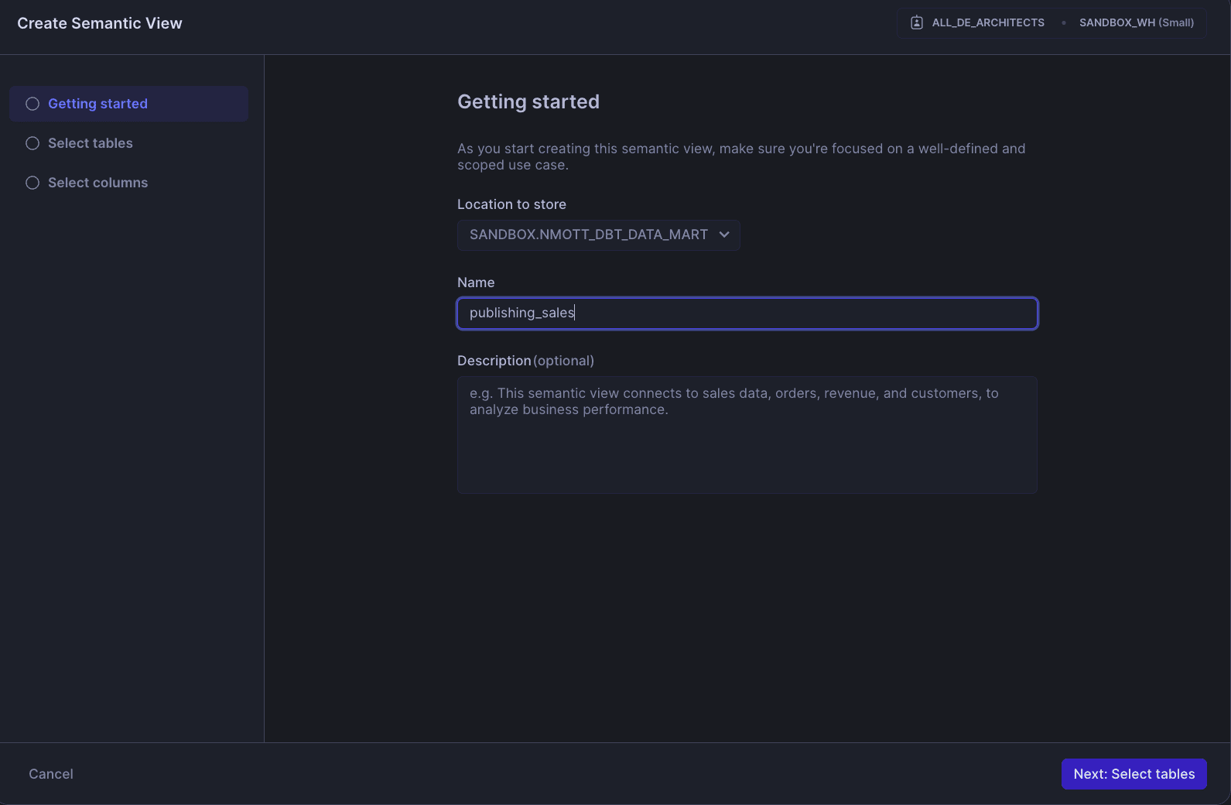
Task: Click the Next: Select tables button
Action: [x=1134, y=774]
